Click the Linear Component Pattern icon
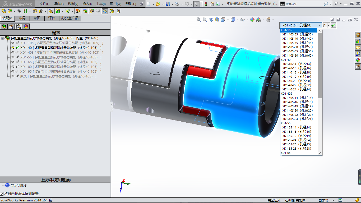The width and height of the screenshot is (361, 203). pos(26,11)
